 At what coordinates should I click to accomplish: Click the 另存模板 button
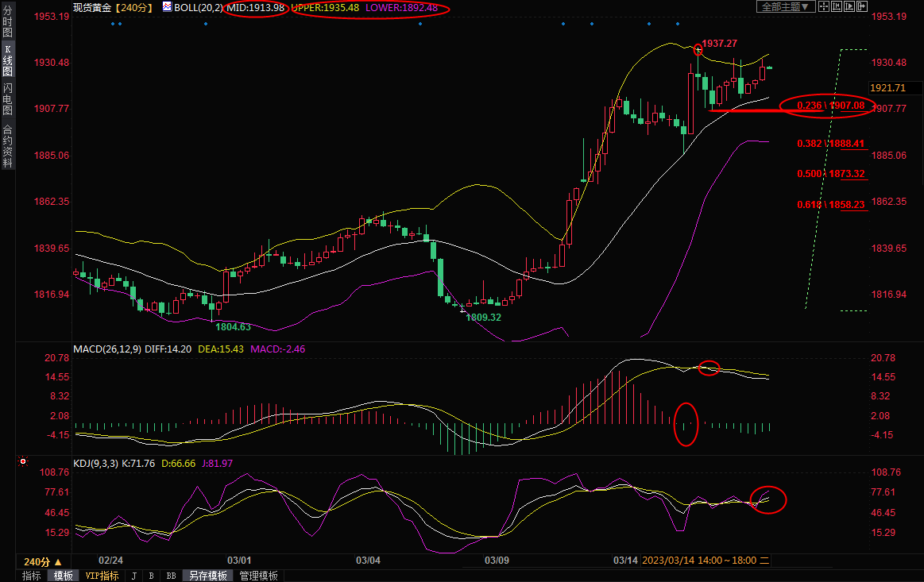point(208,576)
